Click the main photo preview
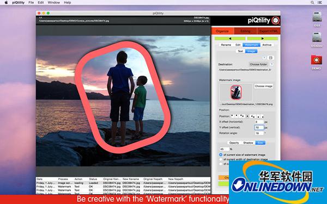This screenshot has height=204, width=327. click(123, 101)
